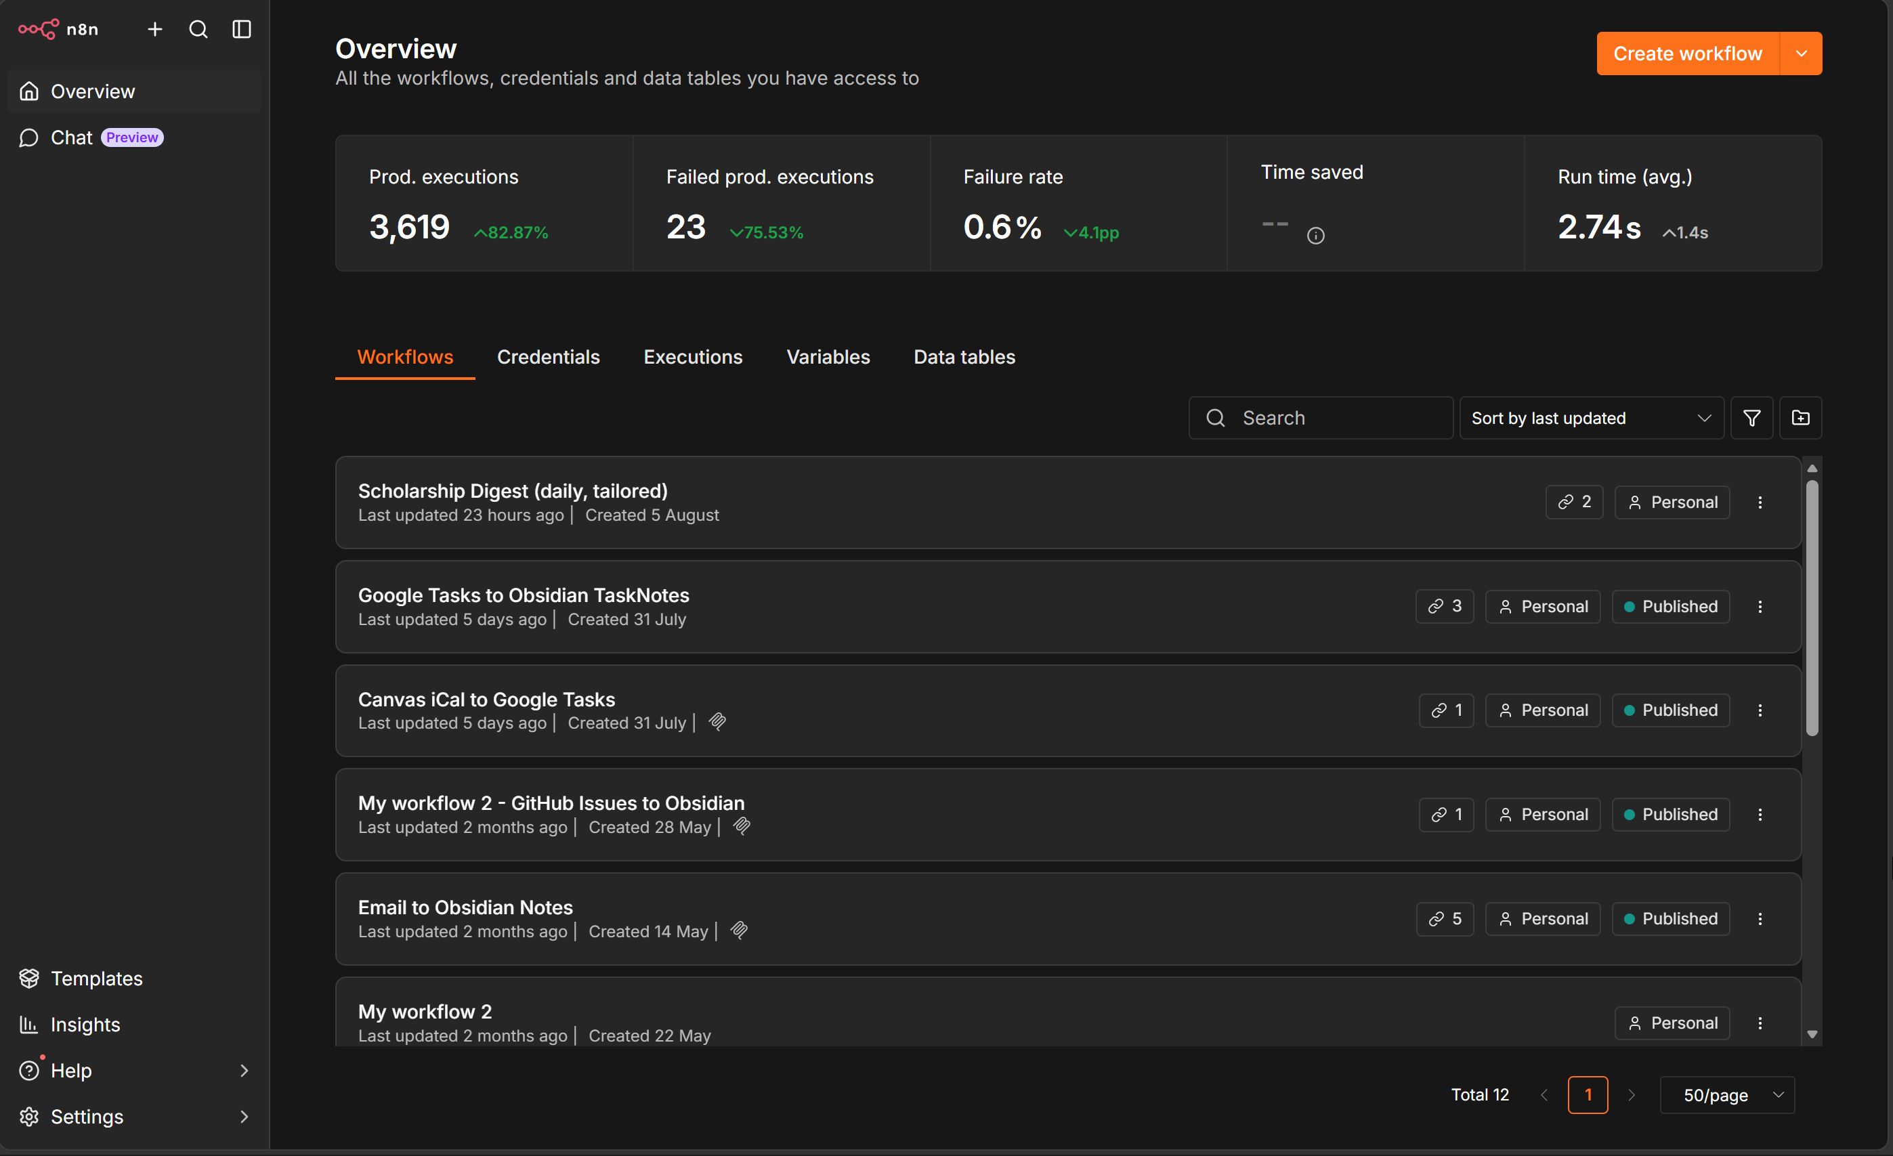This screenshot has height=1156, width=1893.
Task: Open the menu for GitHub Issues to Obsidian workflow
Action: pyautogui.click(x=1760, y=815)
